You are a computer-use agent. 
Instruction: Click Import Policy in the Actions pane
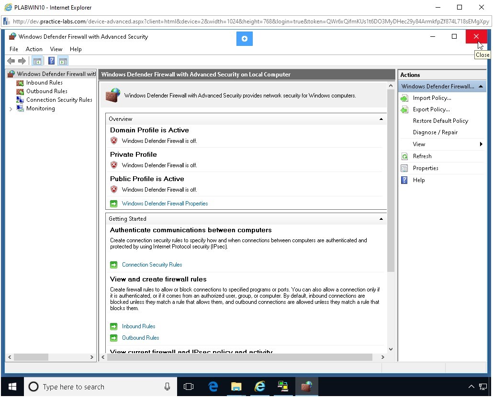coord(432,98)
